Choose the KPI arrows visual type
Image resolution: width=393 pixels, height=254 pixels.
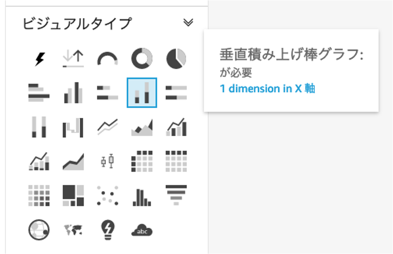[73, 59]
